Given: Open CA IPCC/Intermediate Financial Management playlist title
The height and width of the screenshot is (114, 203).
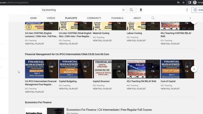Looking at the screenshot, I should point(41,83).
